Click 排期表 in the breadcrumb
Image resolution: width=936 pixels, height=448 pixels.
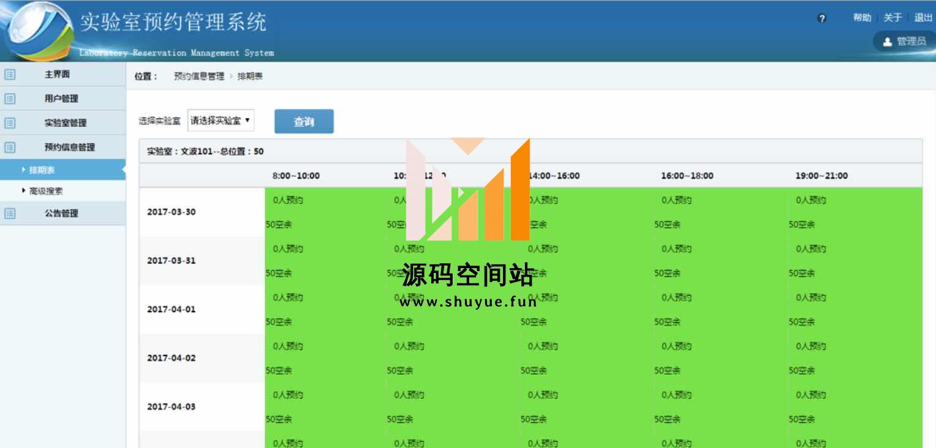pyautogui.click(x=250, y=77)
